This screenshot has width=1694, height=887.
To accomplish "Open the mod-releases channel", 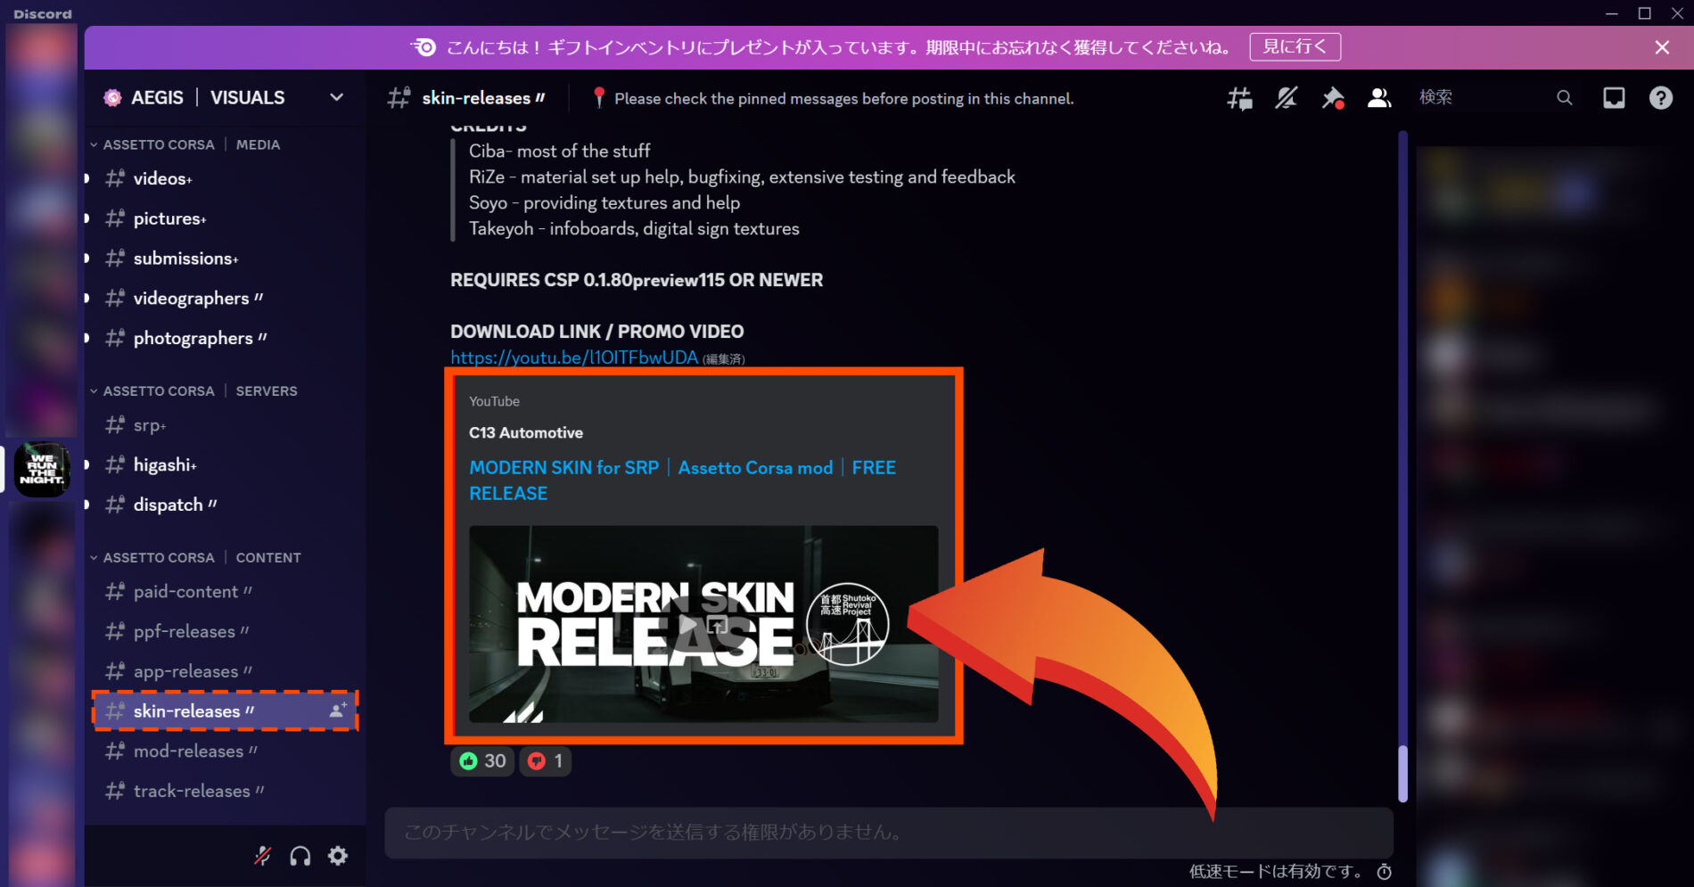I will pyautogui.click(x=225, y=751).
